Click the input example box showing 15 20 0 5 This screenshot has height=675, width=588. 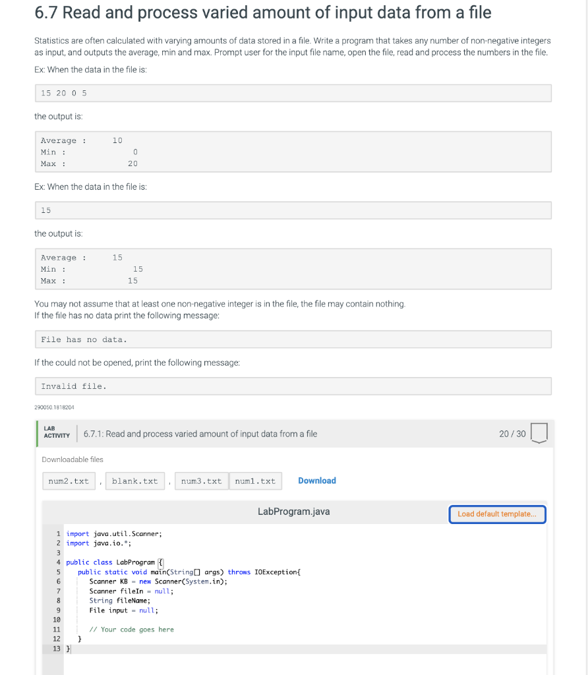click(293, 93)
